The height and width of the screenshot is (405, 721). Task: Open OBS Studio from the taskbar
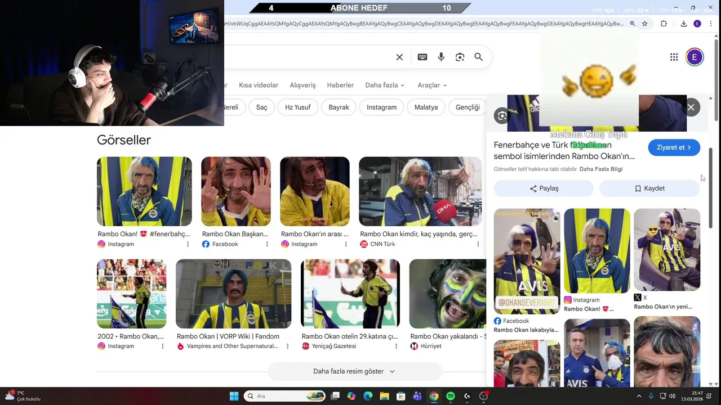tap(483, 396)
